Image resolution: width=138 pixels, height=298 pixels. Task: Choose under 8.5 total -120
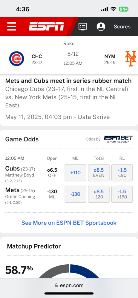click(99, 194)
